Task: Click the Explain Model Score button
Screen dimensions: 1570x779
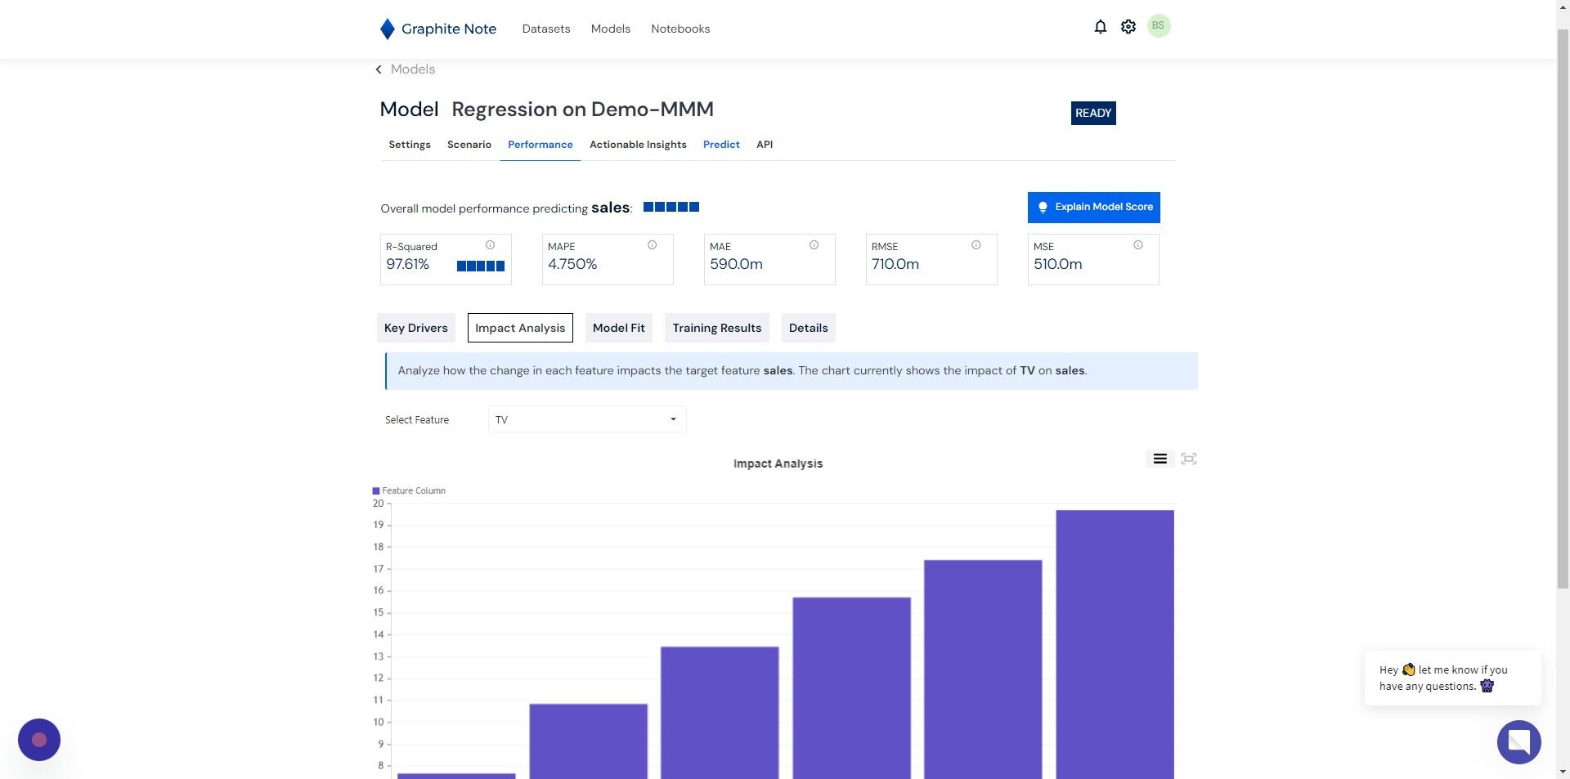Action: pos(1093,208)
